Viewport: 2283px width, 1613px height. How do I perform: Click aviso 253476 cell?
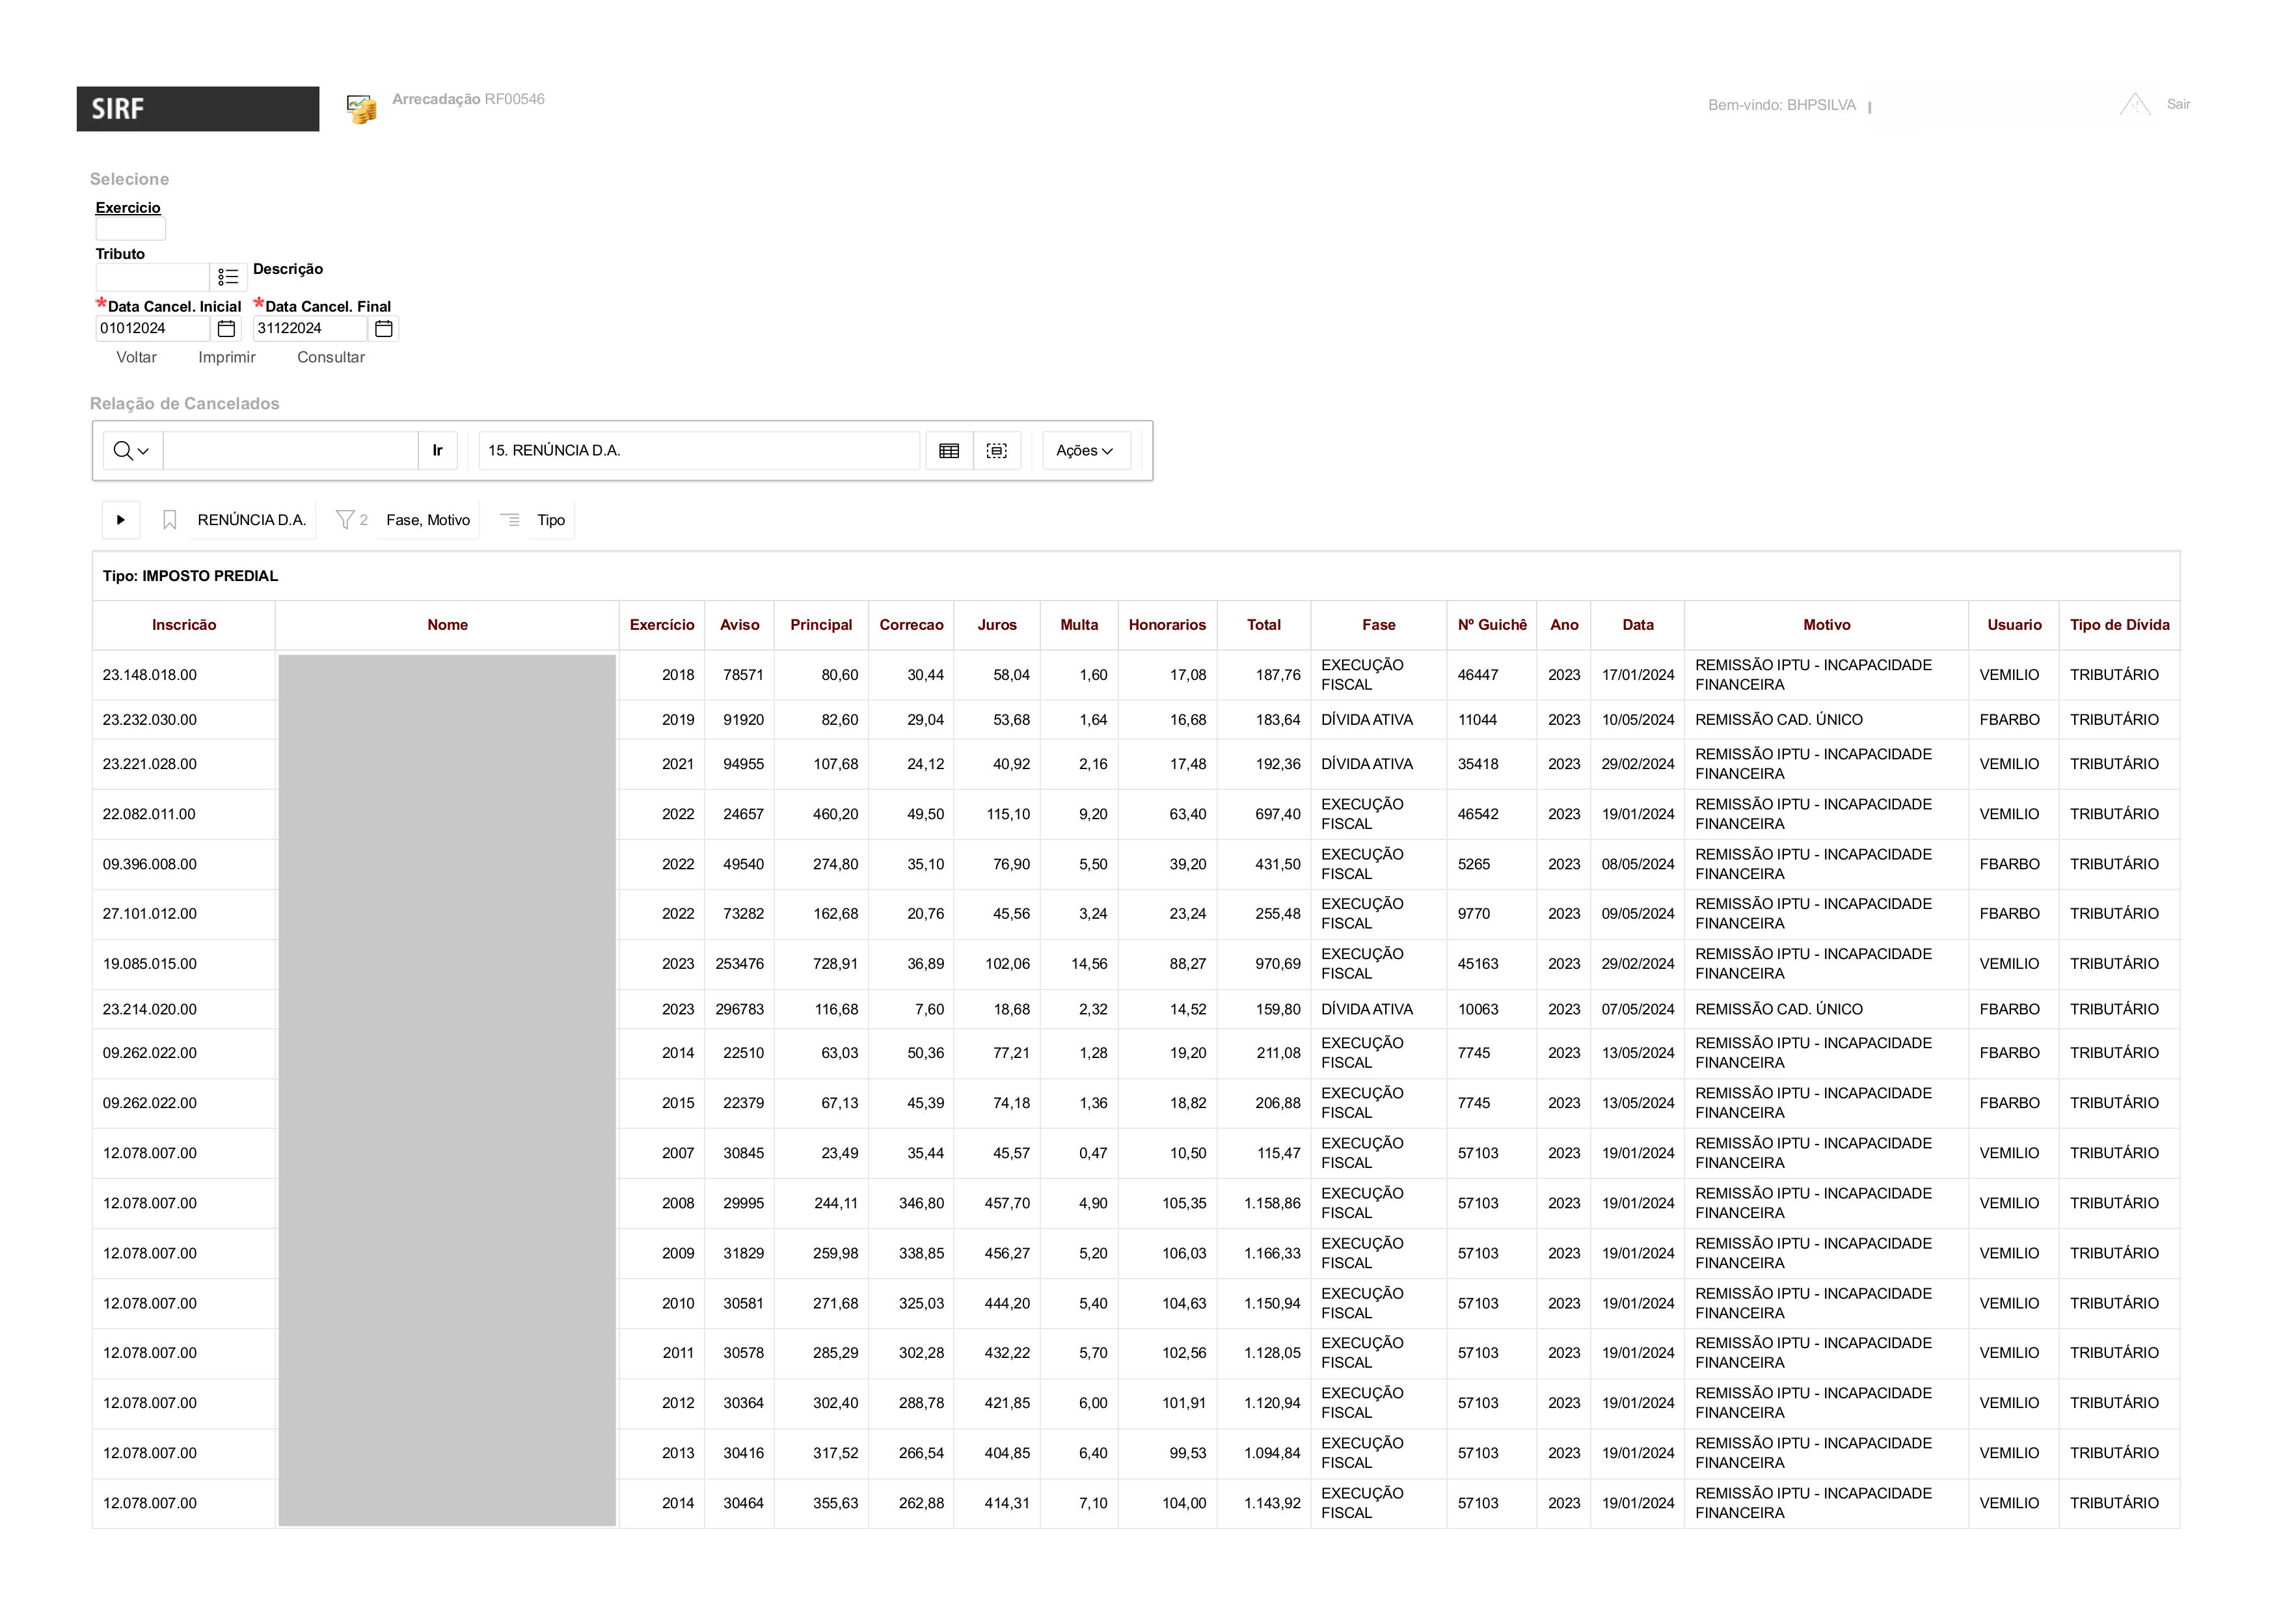click(740, 964)
